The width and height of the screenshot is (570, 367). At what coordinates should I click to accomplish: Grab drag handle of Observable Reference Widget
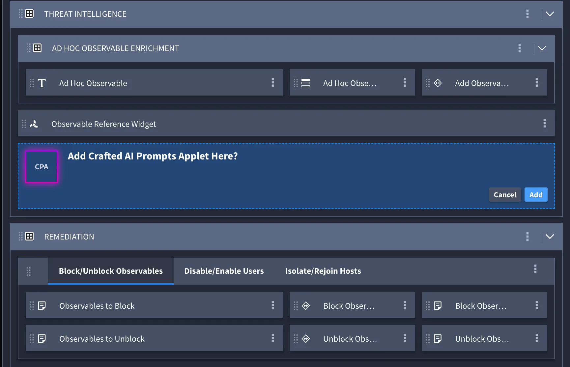pos(24,124)
